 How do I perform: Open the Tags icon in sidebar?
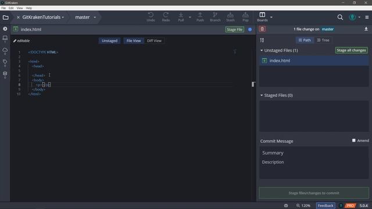pyautogui.click(x=5, y=62)
